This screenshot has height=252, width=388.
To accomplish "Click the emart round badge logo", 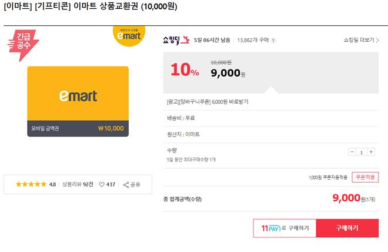I will coord(129,37).
